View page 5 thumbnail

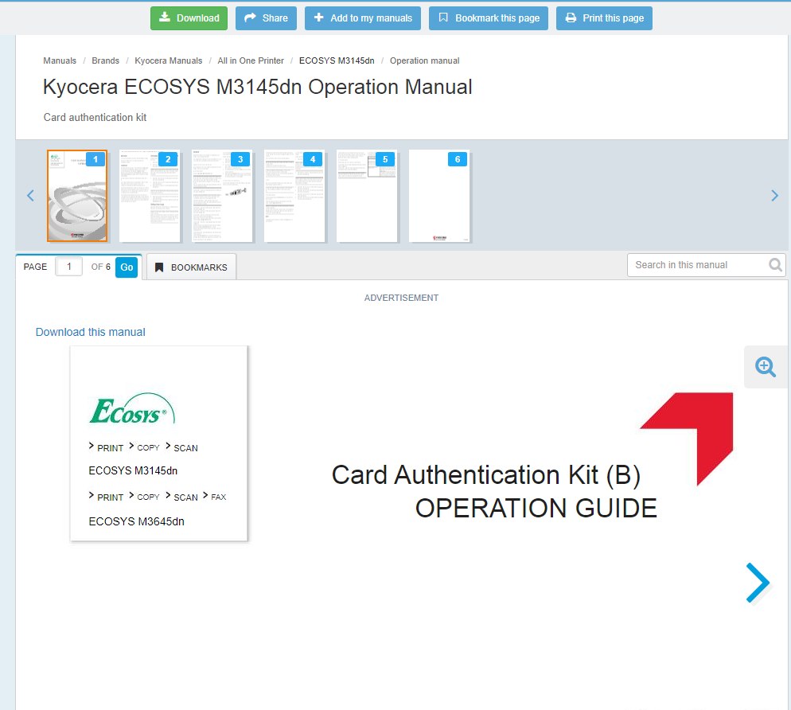click(x=367, y=196)
